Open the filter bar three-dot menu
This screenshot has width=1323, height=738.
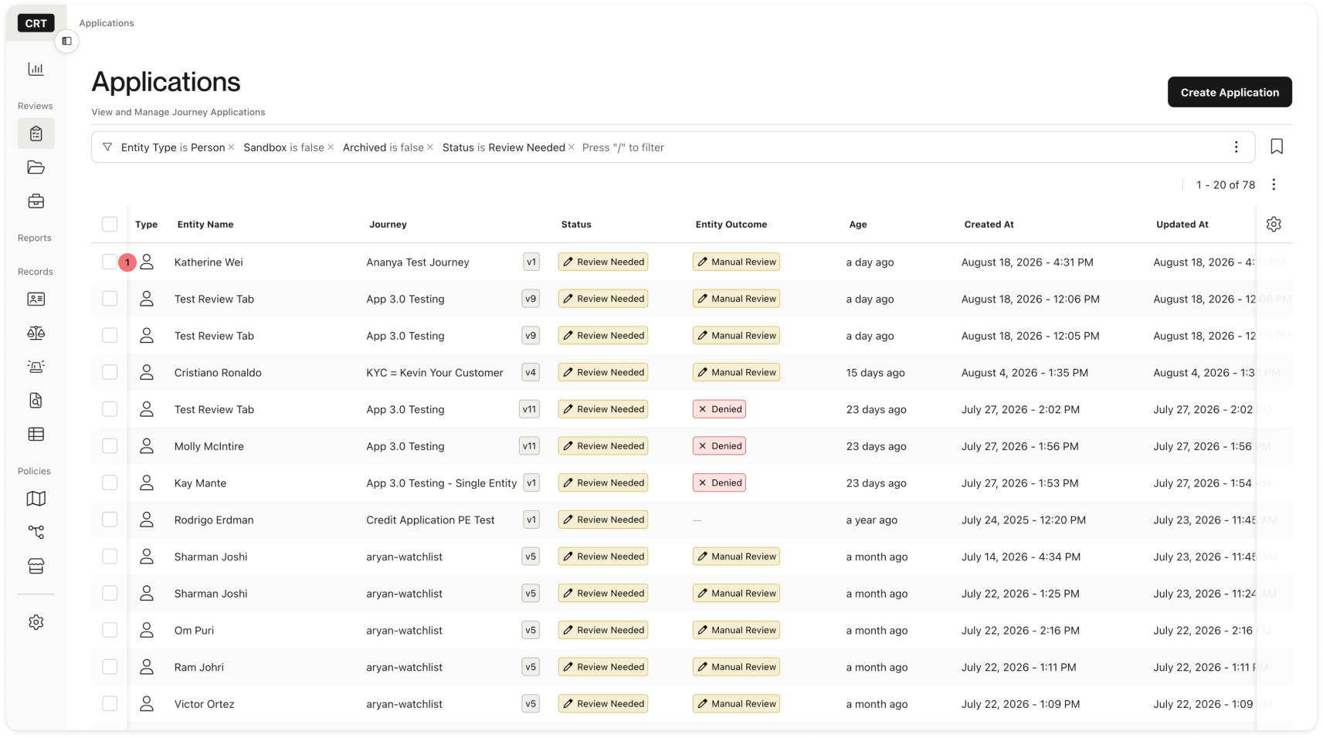coord(1236,147)
